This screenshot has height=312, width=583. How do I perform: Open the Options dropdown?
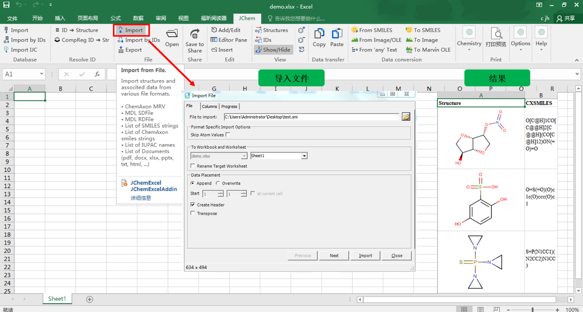[520, 39]
